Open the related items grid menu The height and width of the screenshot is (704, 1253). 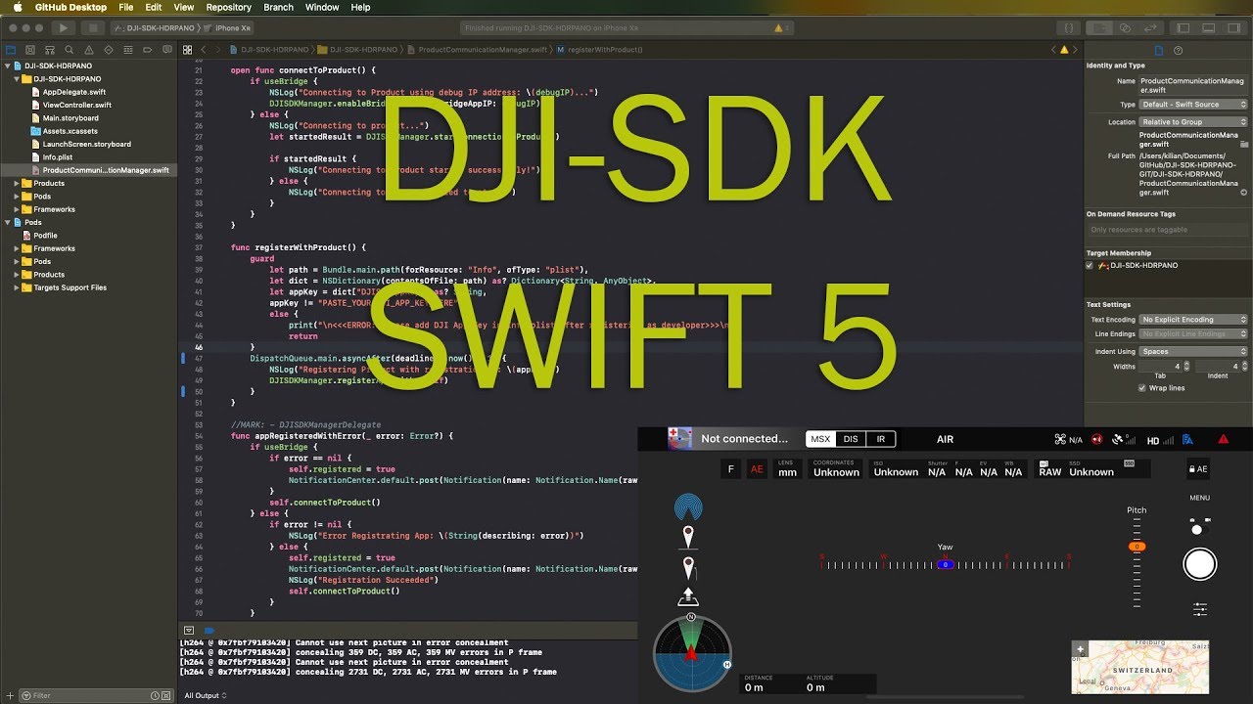click(x=188, y=49)
